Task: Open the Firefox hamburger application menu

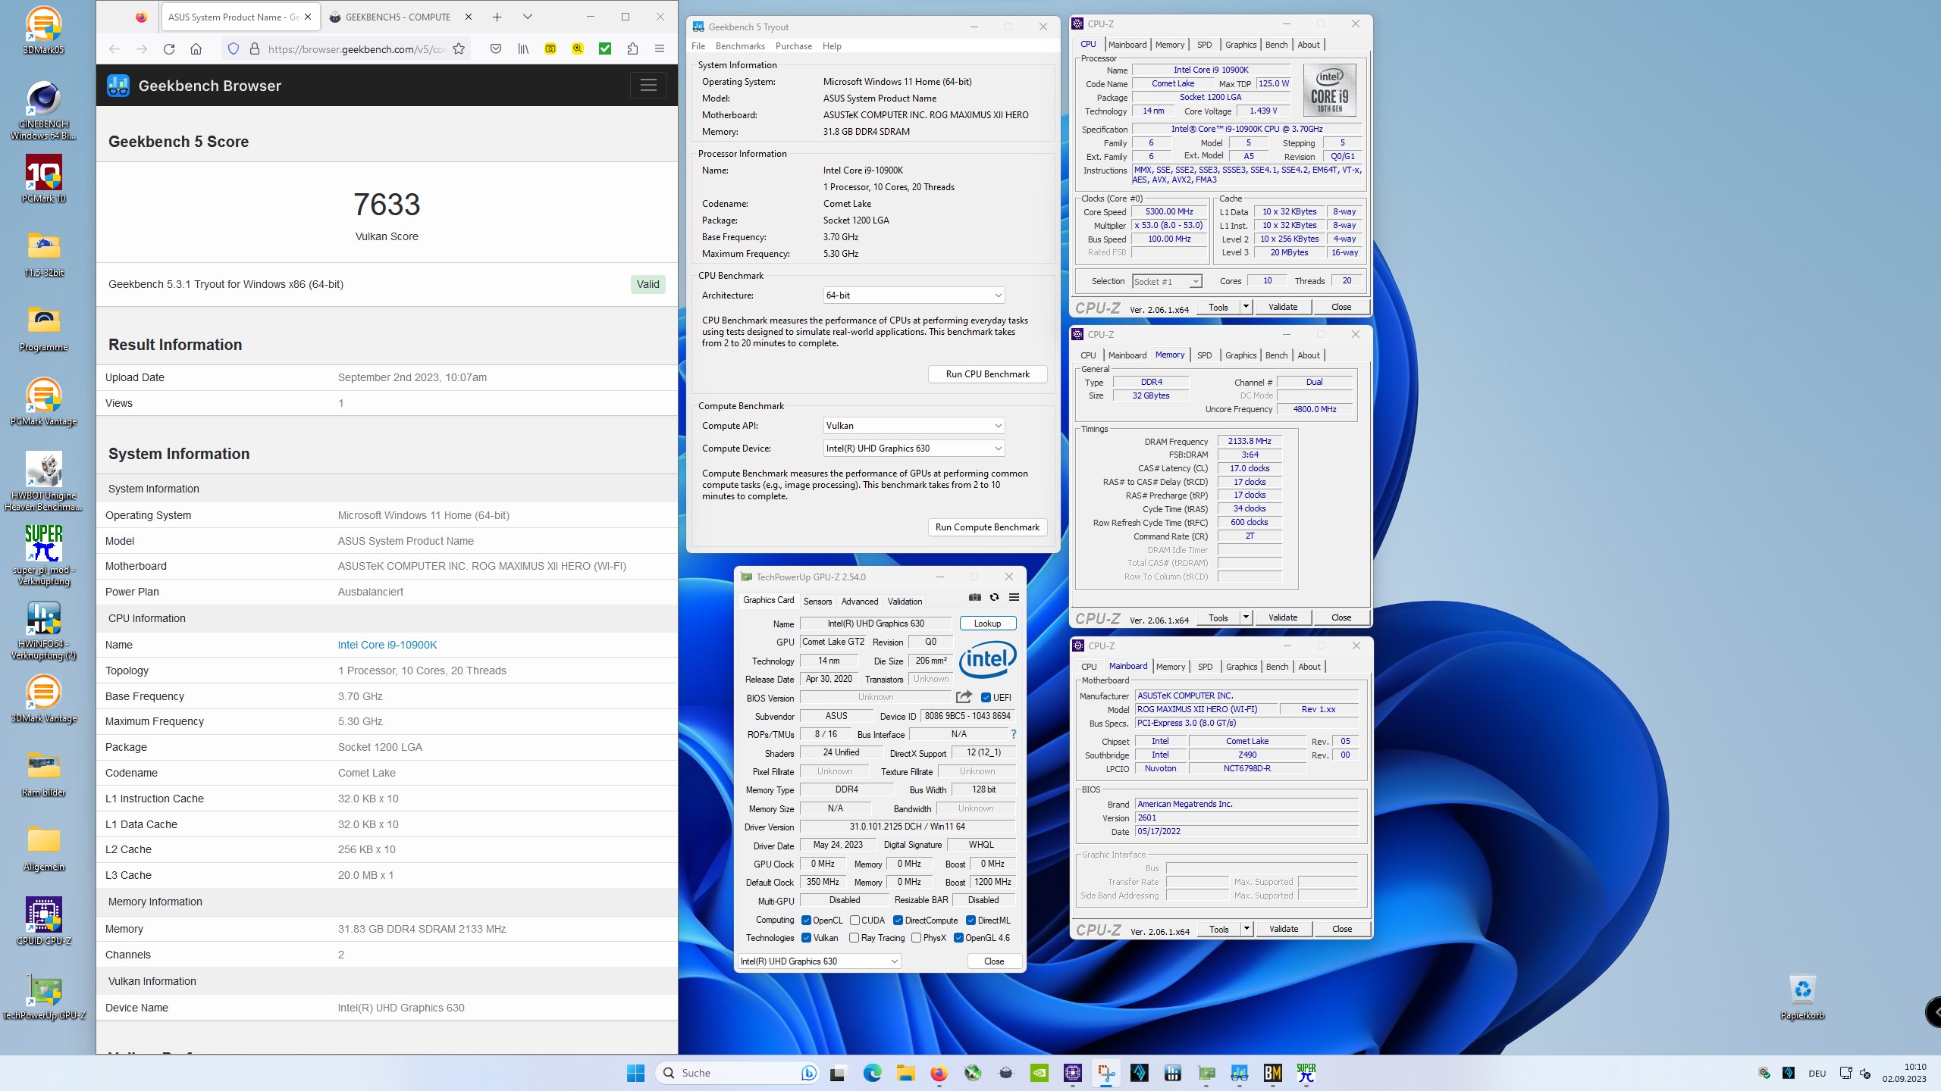Action: pos(660,49)
